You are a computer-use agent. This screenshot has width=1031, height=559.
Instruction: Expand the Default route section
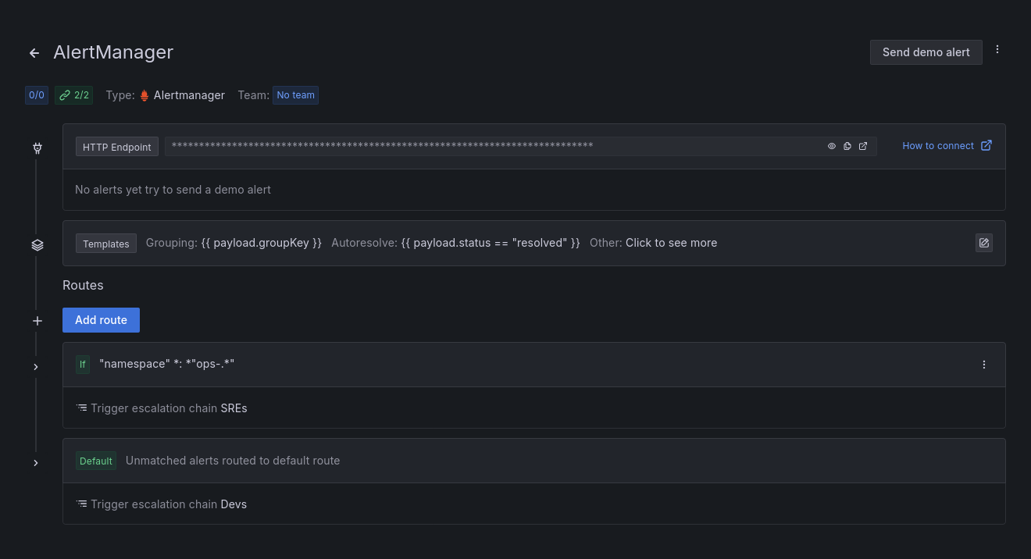(x=35, y=462)
